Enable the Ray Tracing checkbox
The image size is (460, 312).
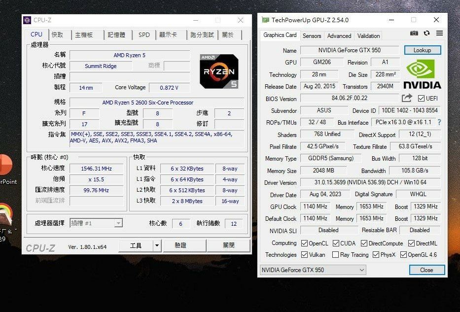coord(336,254)
